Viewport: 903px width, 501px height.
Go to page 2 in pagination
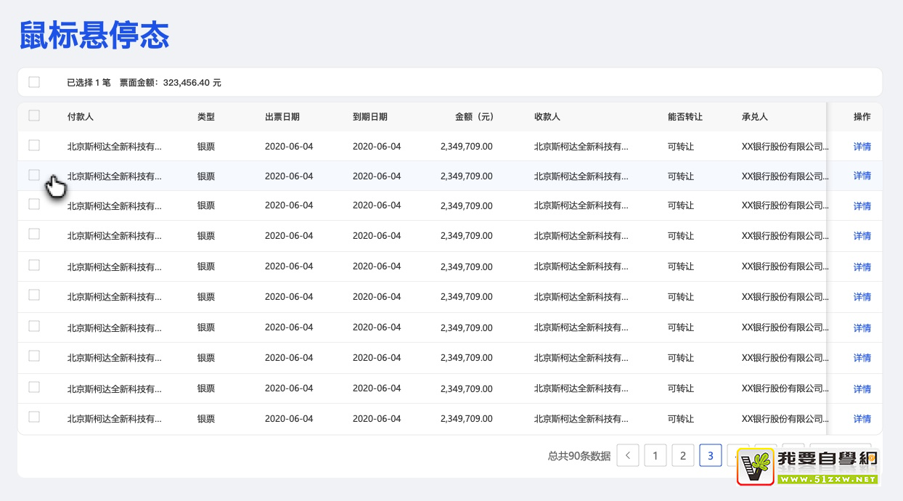click(683, 456)
